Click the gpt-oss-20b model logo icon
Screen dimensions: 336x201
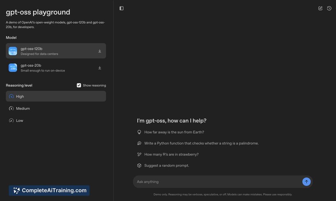(13, 68)
